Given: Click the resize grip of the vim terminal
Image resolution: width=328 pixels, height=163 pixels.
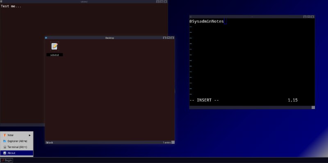Looking at the screenshot, I should pyautogui.click(x=313, y=107).
